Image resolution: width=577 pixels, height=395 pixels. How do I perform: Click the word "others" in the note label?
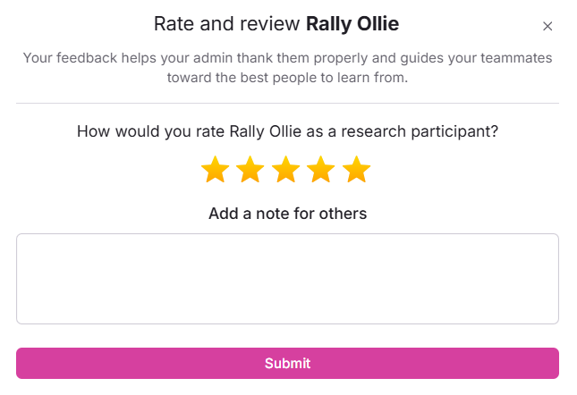[x=344, y=214]
